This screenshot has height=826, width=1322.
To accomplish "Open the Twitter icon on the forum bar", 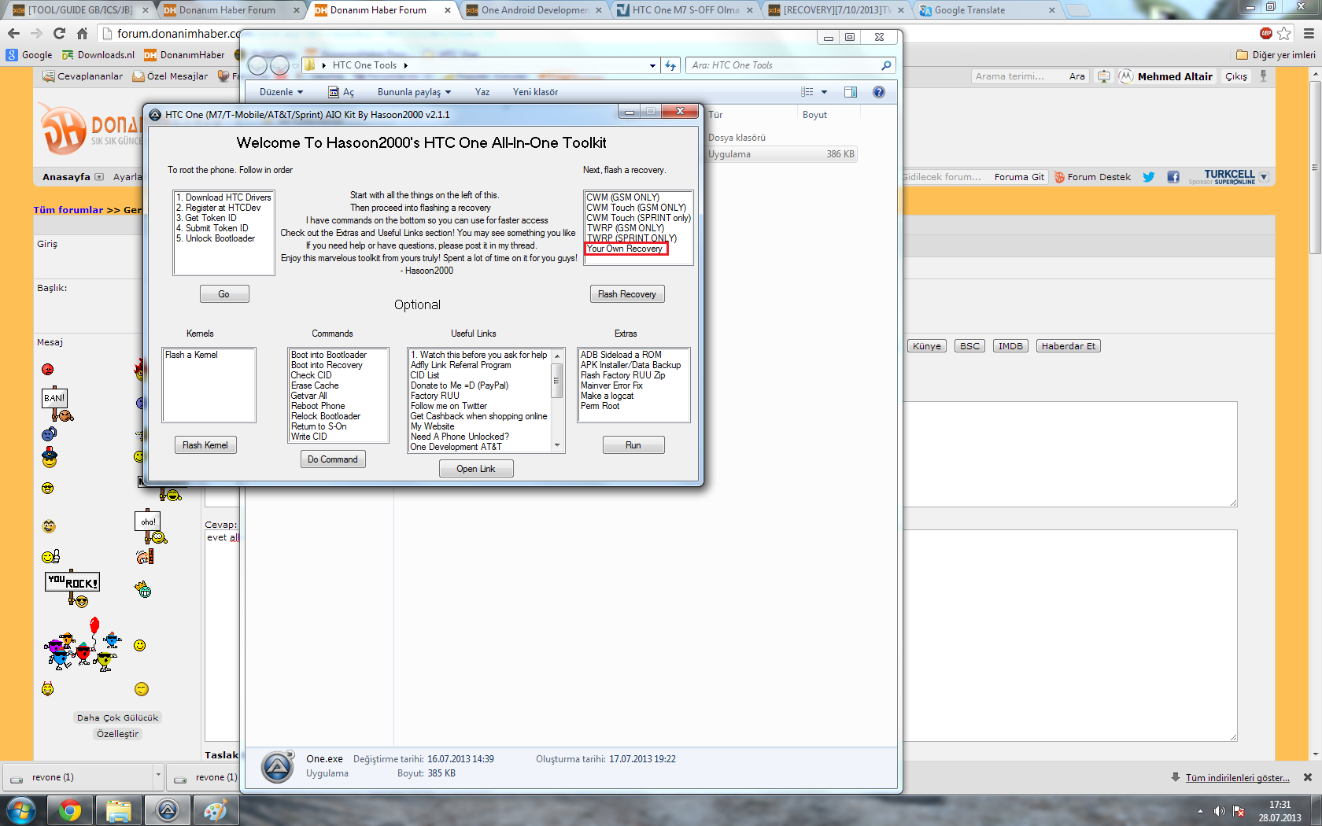I will coord(1149,177).
